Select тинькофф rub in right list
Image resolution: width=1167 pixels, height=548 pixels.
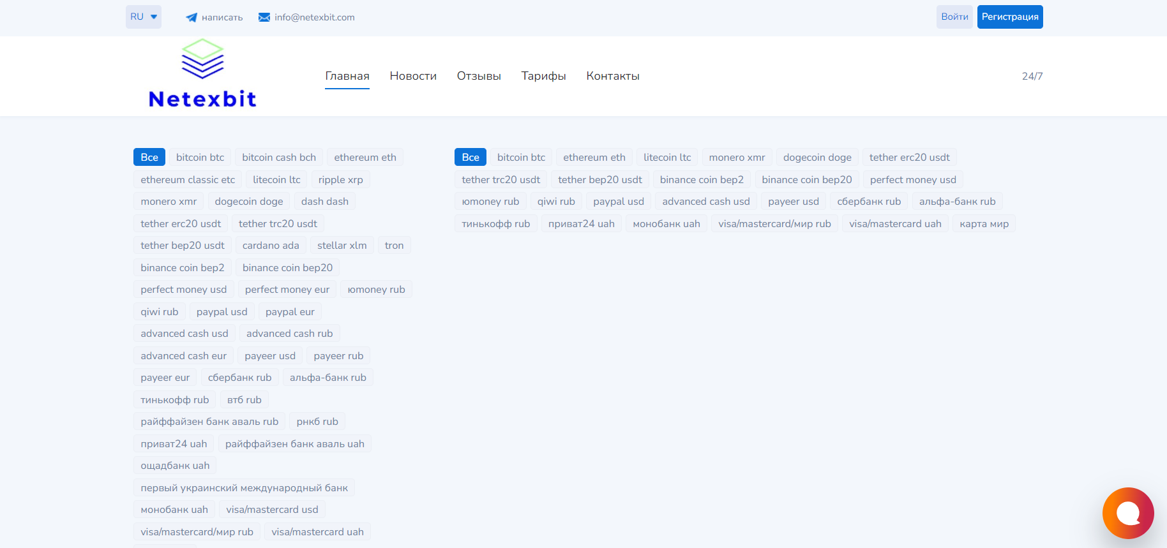tap(496, 224)
